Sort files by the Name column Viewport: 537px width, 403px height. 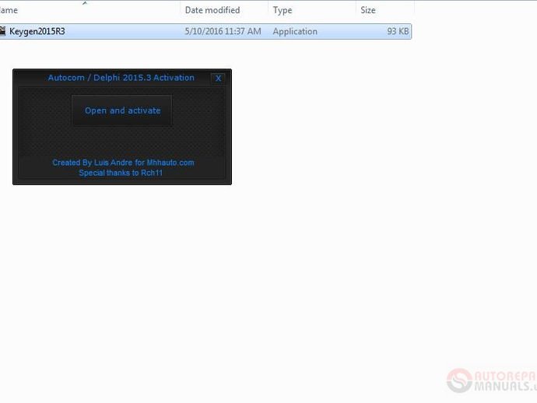pos(9,10)
